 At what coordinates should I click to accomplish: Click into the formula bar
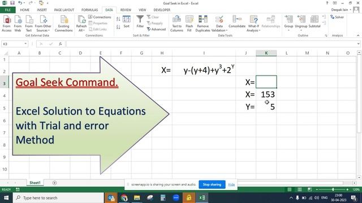click(x=211, y=44)
